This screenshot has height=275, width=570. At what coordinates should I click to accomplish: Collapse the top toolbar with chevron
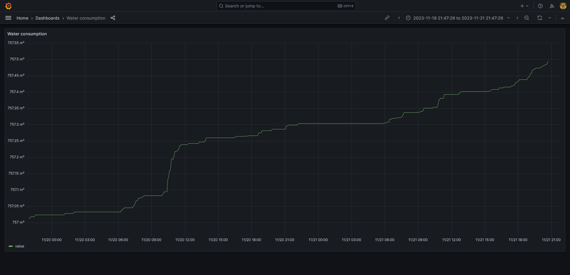click(562, 18)
